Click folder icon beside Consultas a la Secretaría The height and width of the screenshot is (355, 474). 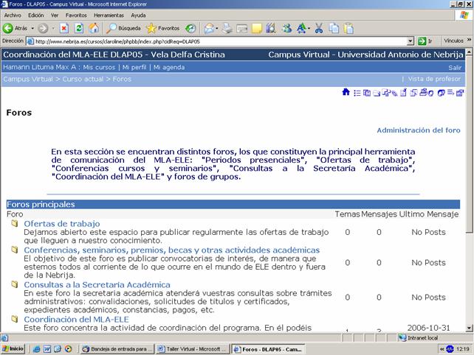click(15, 284)
